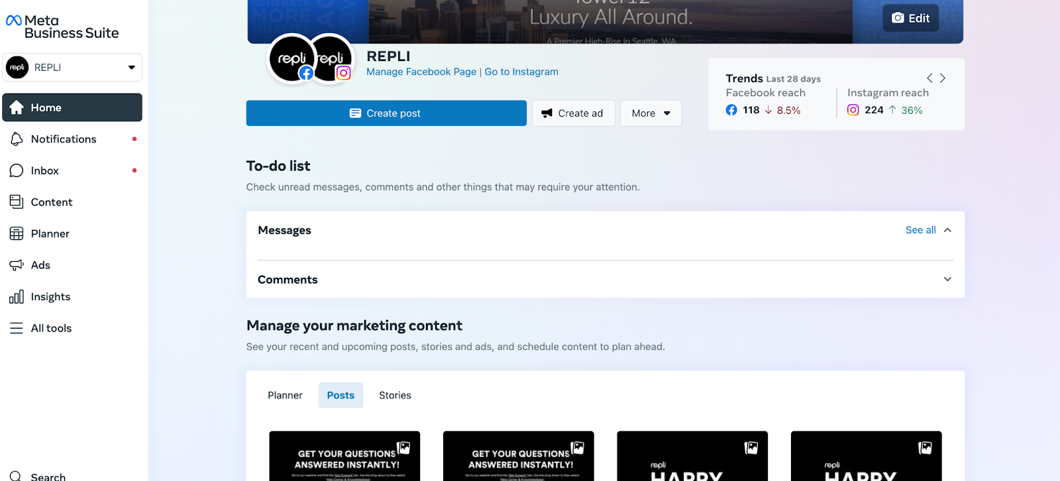This screenshot has height=481, width=1060.
Task: Click Instagram icon in Trends reach
Action: pyautogui.click(x=853, y=110)
